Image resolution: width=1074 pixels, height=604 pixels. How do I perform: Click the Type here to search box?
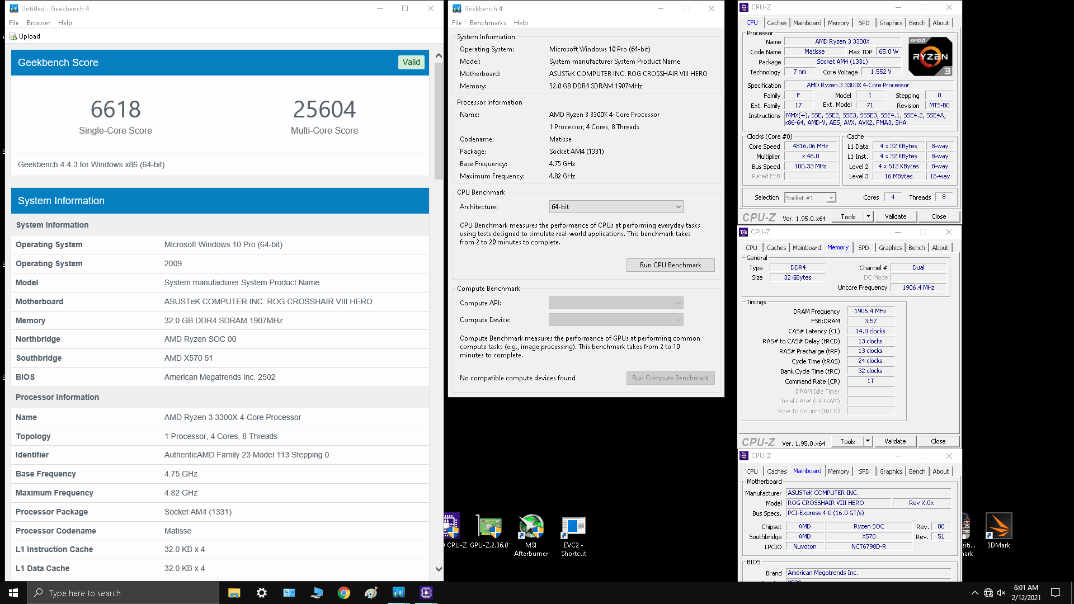click(x=123, y=593)
